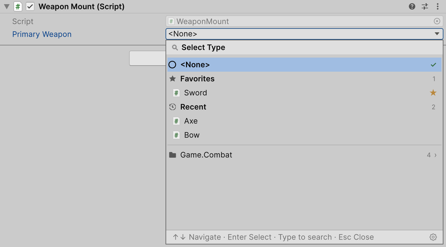The image size is (446, 247).
Task: Click the Axe script icon
Action: click(x=176, y=121)
